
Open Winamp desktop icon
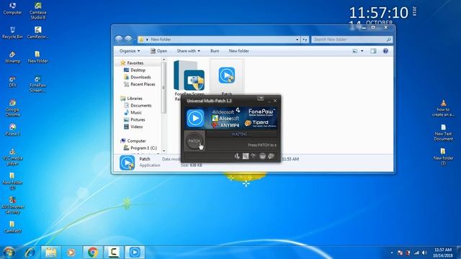coord(12,57)
